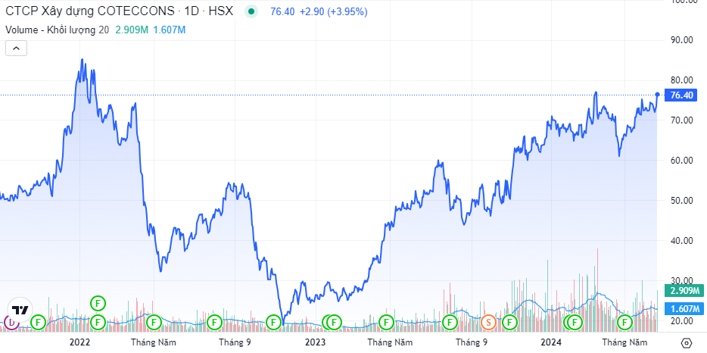Click the rightmost green F earnings marker
The height and width of the screenshot is (353, 707).
625,323
